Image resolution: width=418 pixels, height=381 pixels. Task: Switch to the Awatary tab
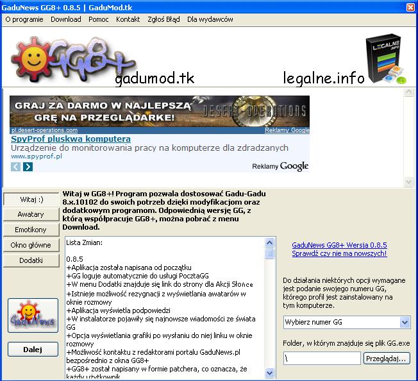click(x=31, y=214)
